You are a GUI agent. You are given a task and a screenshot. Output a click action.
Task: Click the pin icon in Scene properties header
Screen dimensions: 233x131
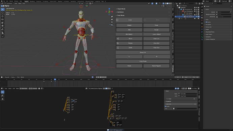tap(231, 6)
